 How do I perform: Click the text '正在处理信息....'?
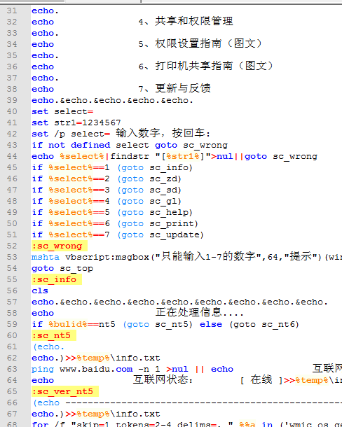[x=199, y=313]
